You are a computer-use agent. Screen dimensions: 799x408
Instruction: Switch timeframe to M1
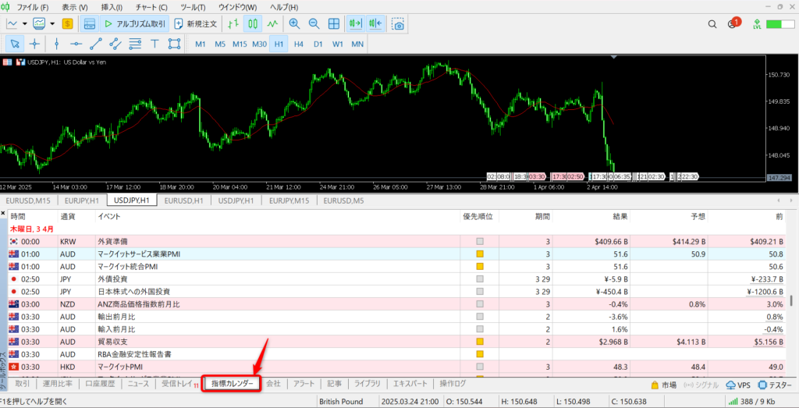pyautogui.click(x=201, y=44)
